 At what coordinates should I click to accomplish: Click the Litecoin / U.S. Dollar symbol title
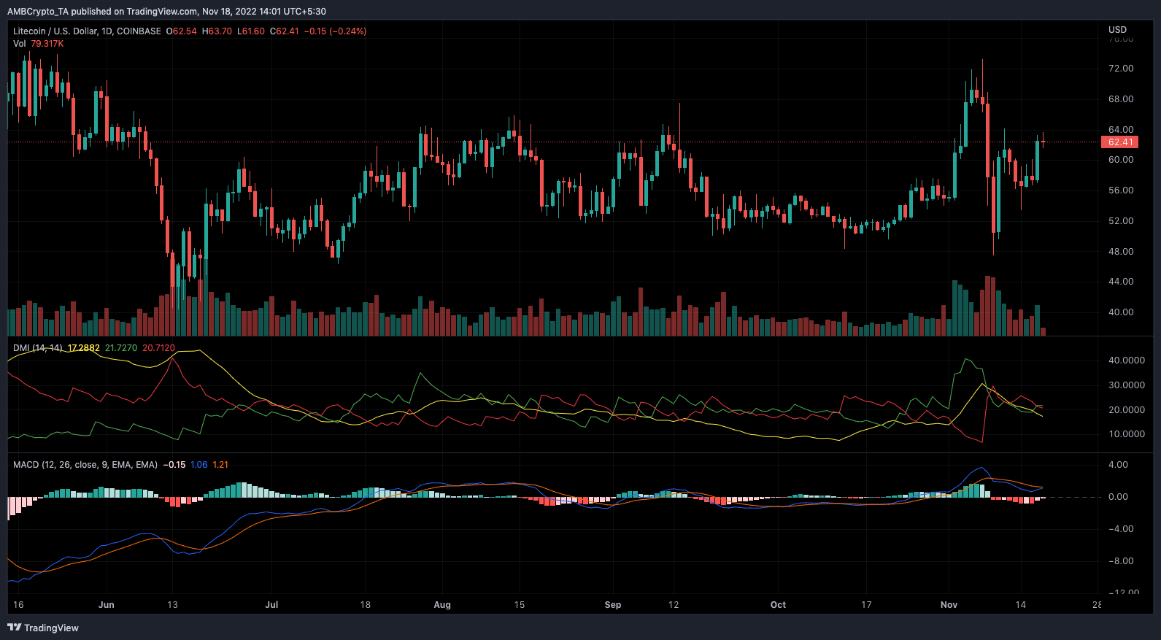pos(87,31)
